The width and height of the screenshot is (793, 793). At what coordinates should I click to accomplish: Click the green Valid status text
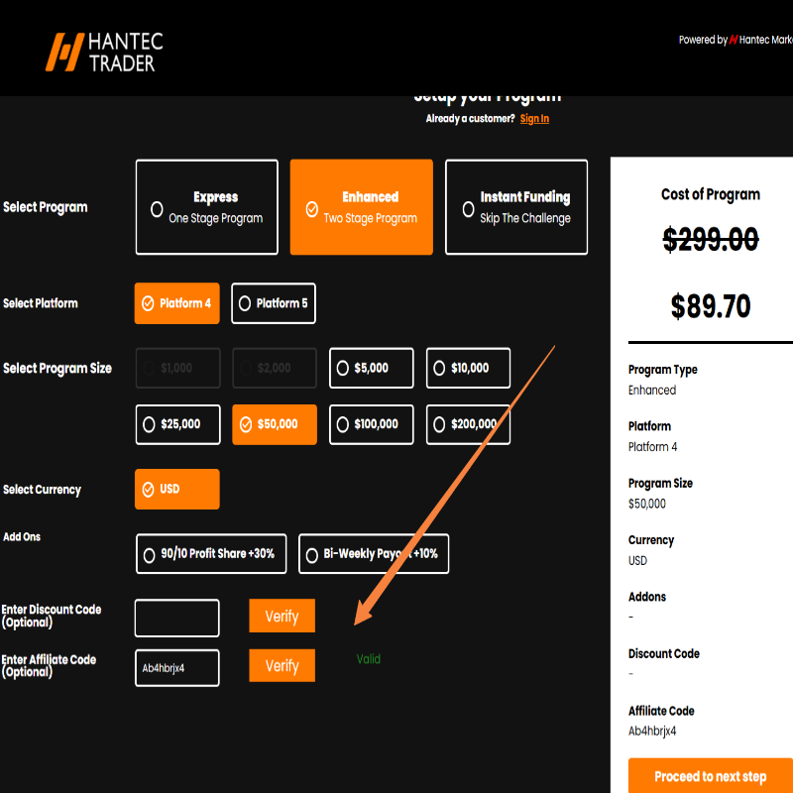[368, 659]
